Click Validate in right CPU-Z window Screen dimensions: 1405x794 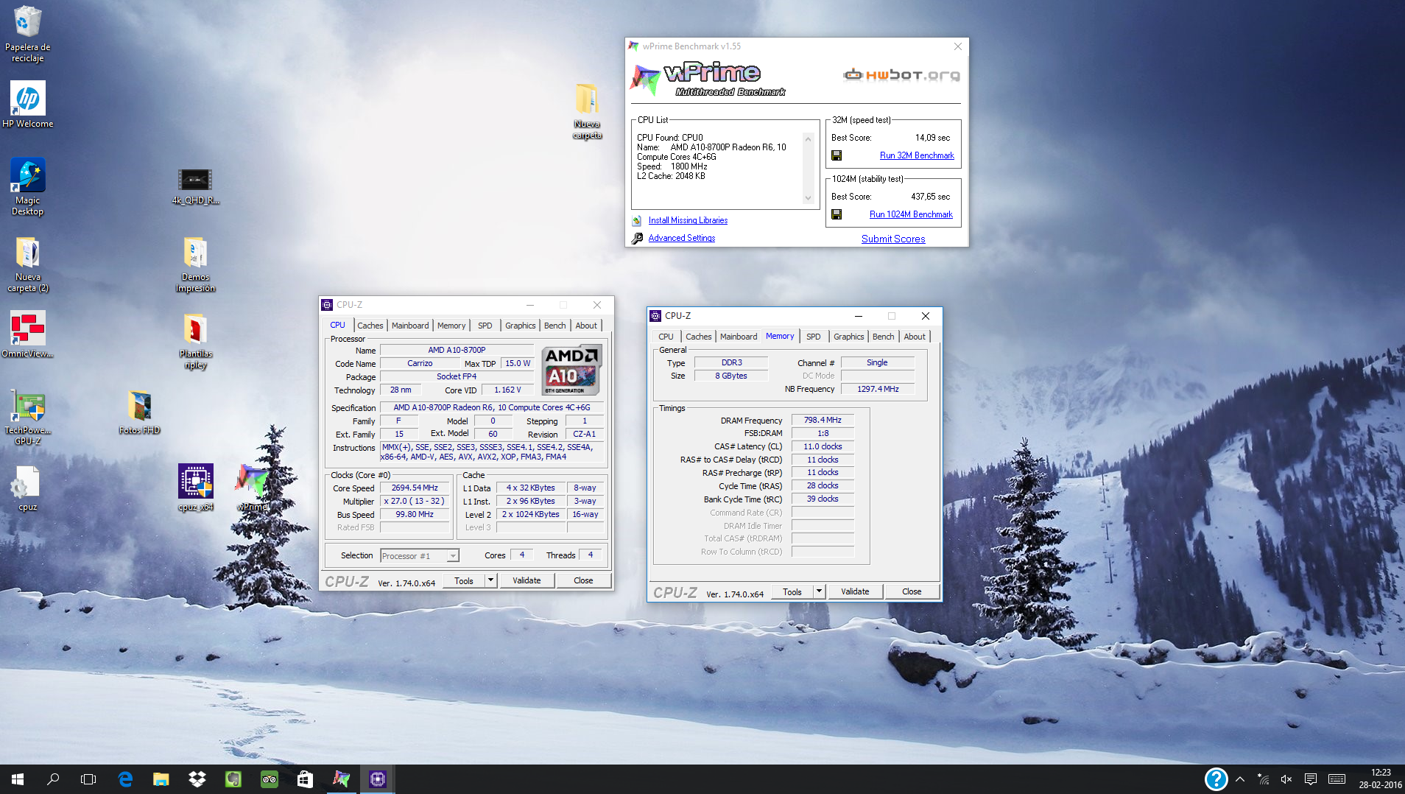[855, 591]
